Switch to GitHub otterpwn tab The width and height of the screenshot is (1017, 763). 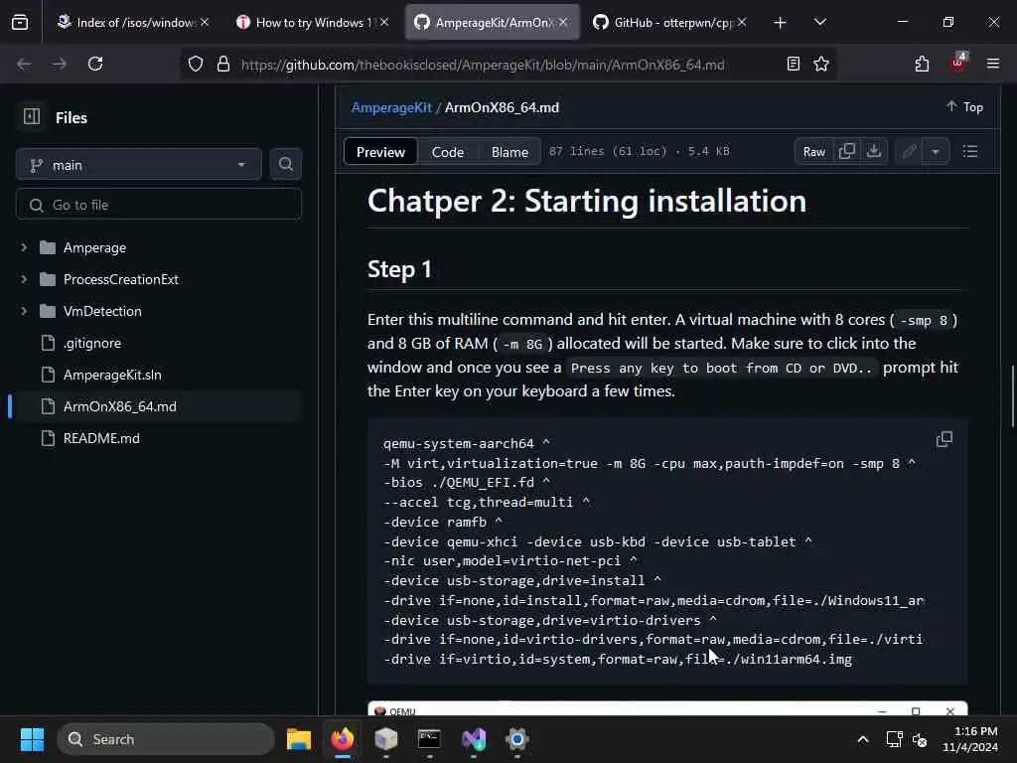(670, 23)
